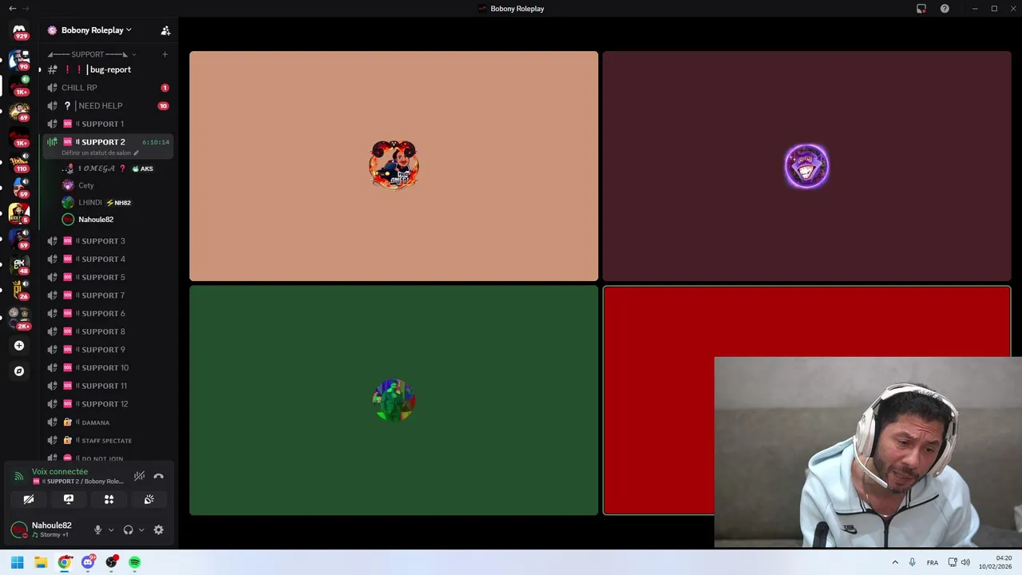Turn on camera in voice panel
Image resolution: width=1022 pixels, height=575 pixels.
point(29,499)
